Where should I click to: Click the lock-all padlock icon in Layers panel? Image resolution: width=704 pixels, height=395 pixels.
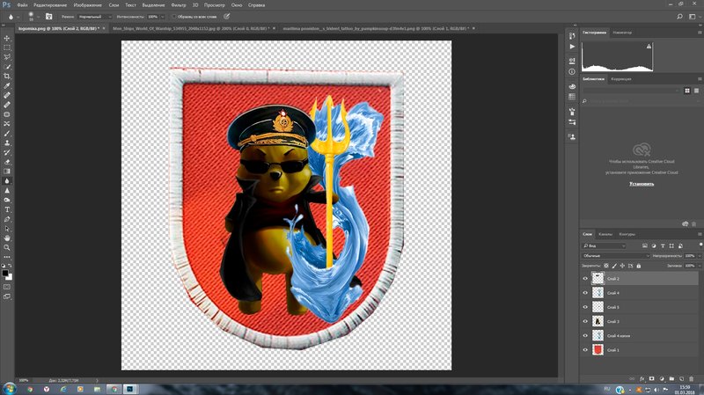point(637,264)
